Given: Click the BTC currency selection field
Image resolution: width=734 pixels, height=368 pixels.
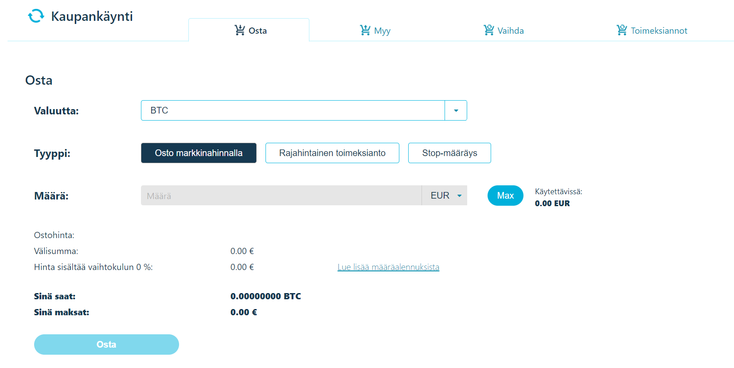Looking at the screenshot, I should pyautogui.click(x=293, y=110).
